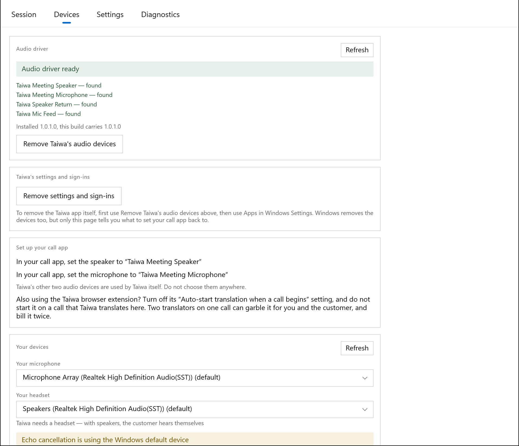Click the Audio driver ready status banner
The image size is (519, 446).
coord(195,69)
